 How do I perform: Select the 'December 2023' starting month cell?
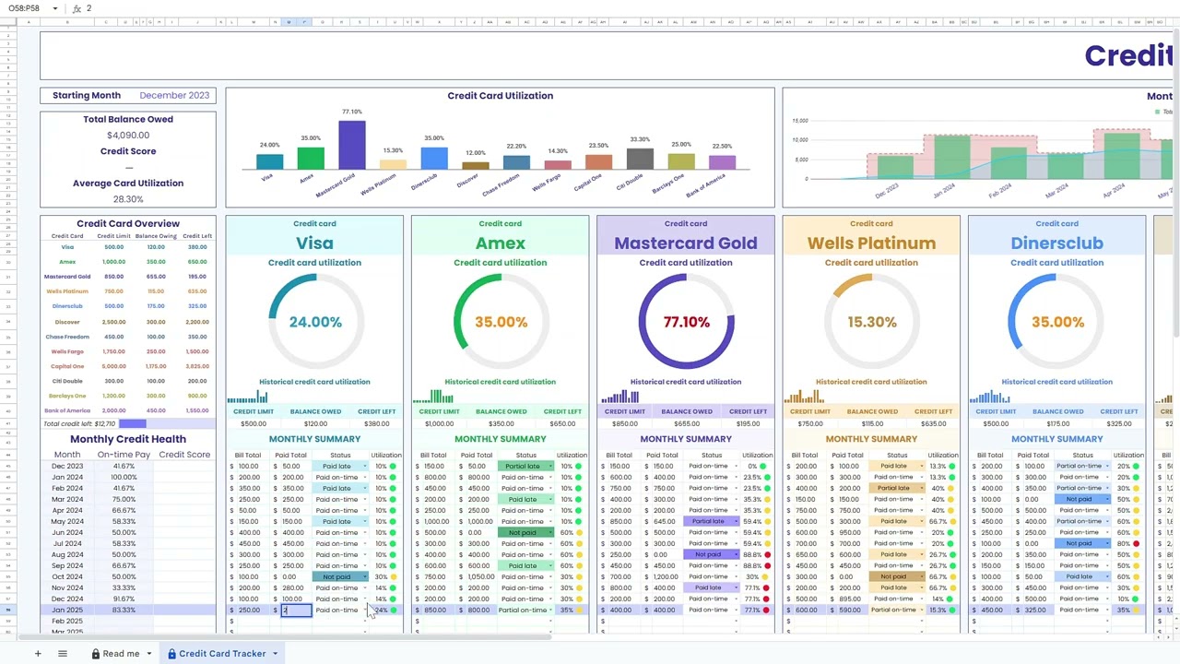click(x=174, y=96)
